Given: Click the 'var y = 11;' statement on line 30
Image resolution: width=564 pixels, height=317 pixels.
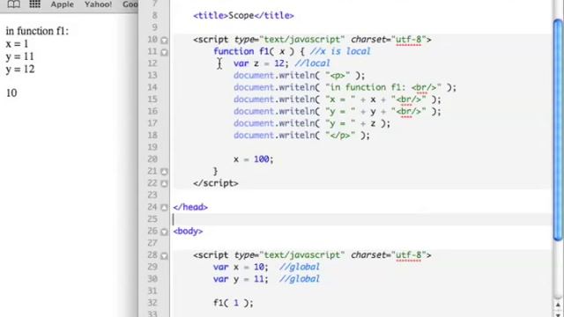Looking at the screenshot, I should click(241, 279).
